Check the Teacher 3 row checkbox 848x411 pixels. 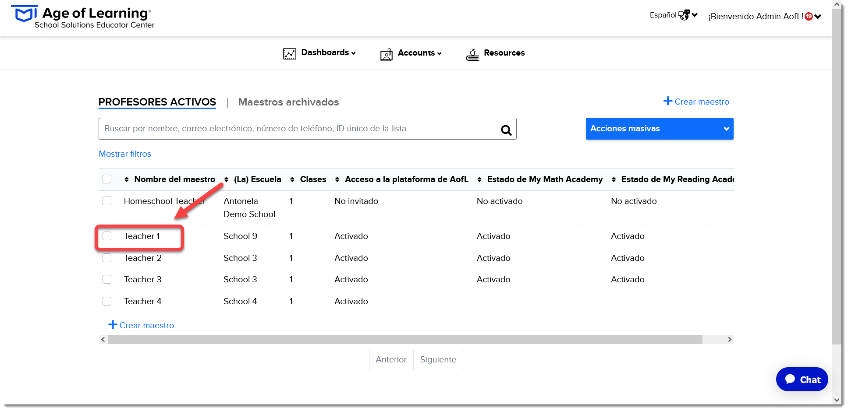click(107, 279)
